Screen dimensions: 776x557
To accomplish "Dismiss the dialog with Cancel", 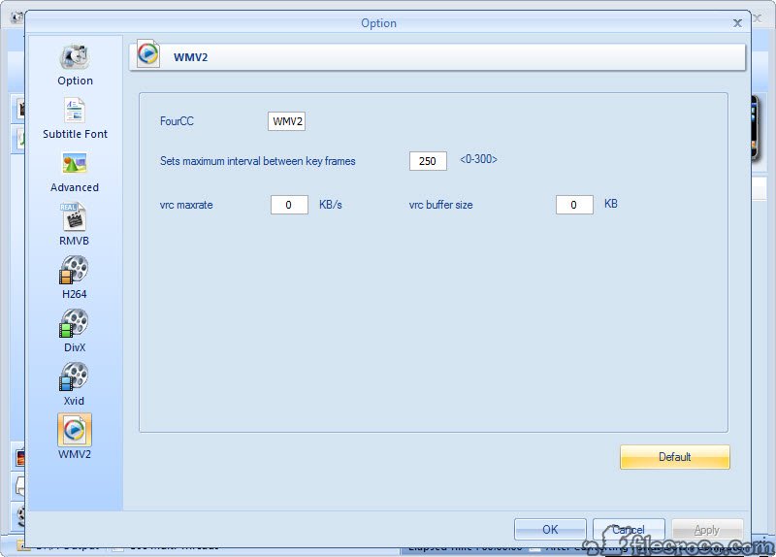I will click(629, 529).
